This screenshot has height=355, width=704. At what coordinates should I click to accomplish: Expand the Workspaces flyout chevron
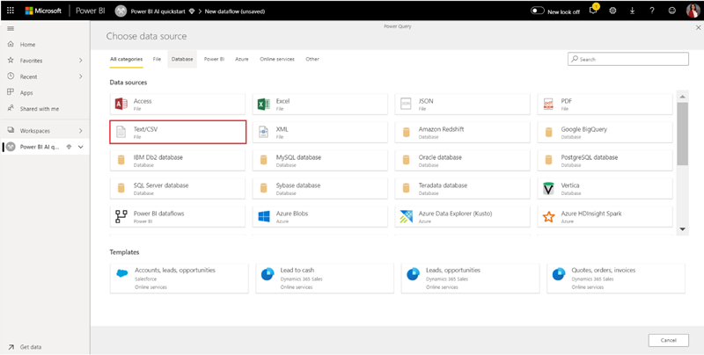tap(81, 130)
